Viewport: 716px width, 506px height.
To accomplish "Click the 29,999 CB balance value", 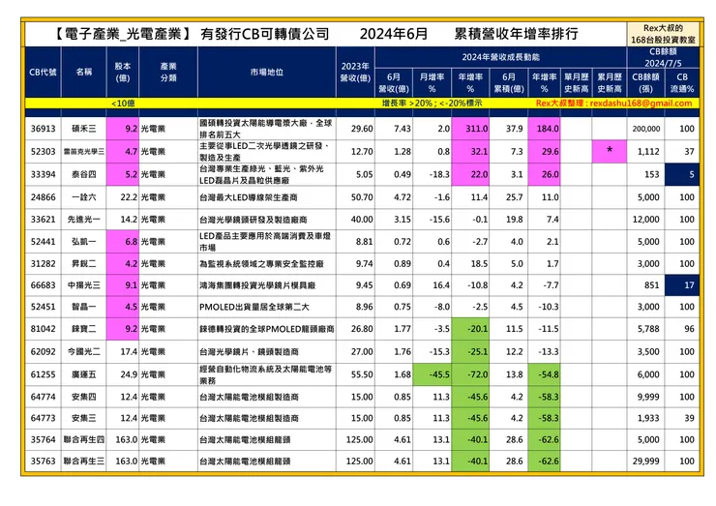I will 645,461.
